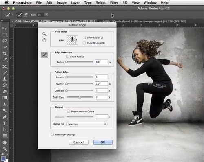
Task: Check Decontaminate Colors option
Action: pyautogui.click(x=69, y=112)
